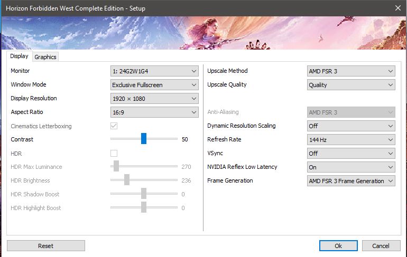Open the Refresh Rate dropdown
The height and width of the screenshot is (257, 407).
point(351,140)
